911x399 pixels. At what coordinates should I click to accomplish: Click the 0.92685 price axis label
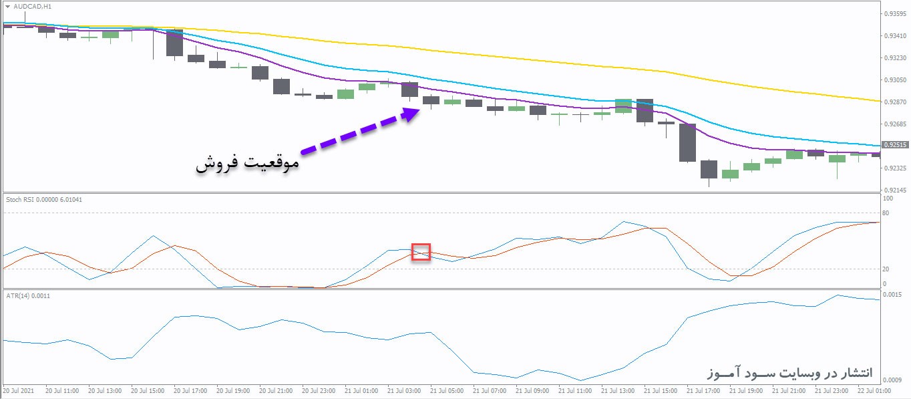[895, 124]
